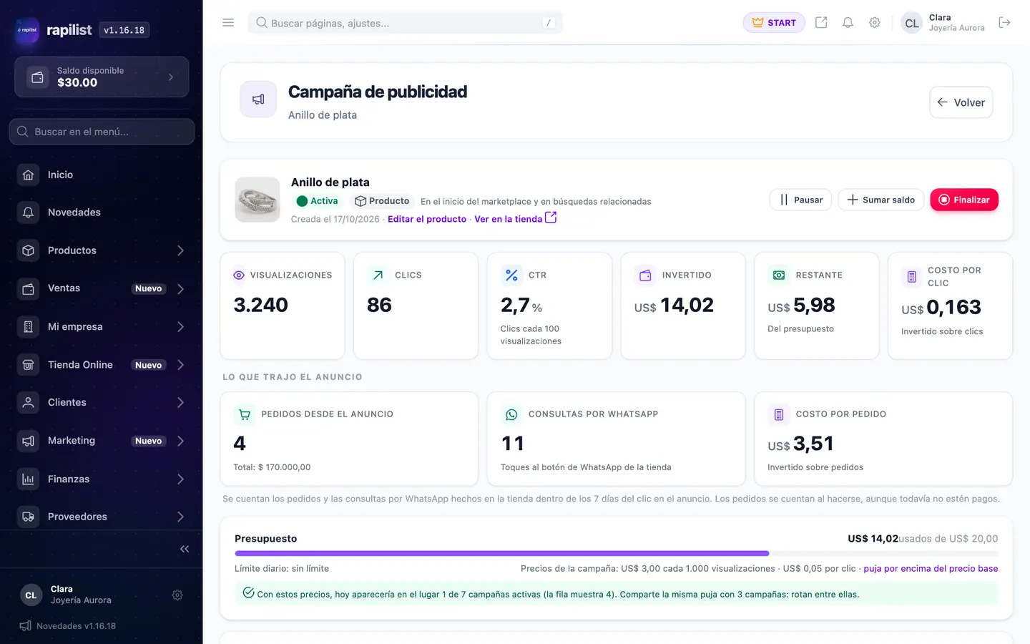Screen dimensions: 1030x644
Task: Focus the Buscar páginas, ajustes search field
Action: (405, 23)
